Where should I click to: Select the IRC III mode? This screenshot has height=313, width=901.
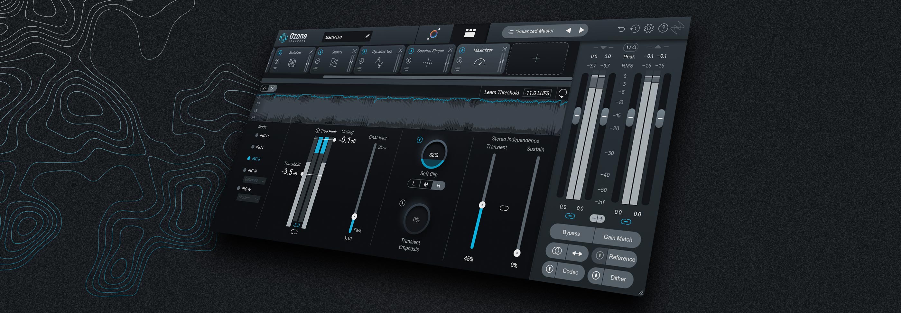pos(250,170)
